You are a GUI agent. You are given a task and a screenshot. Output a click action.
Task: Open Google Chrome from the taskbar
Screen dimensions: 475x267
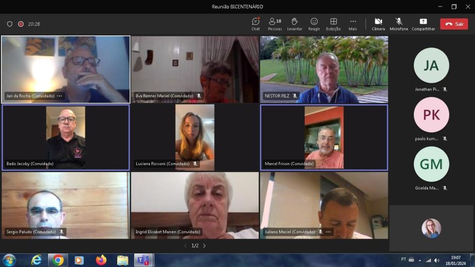[x=58, y=260]
